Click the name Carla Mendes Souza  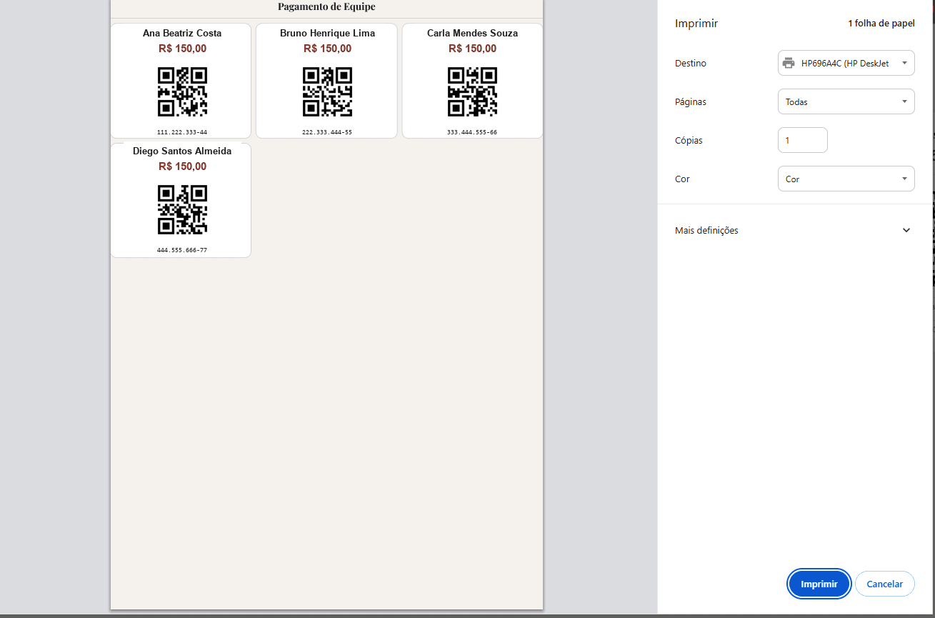472,33
